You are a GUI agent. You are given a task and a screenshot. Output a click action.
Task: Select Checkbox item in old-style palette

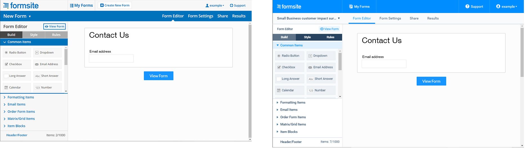(17, 64)
